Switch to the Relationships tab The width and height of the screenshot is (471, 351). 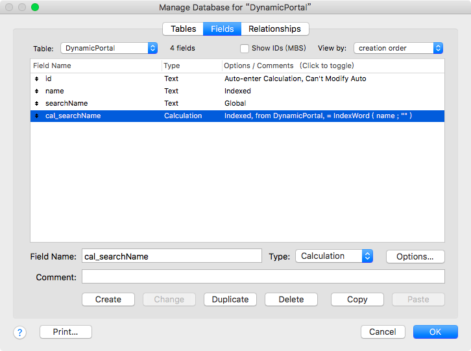(274, 29)
